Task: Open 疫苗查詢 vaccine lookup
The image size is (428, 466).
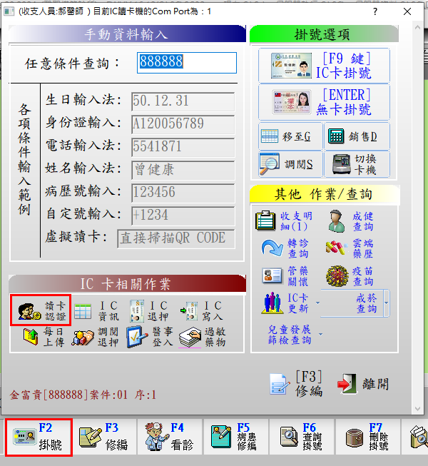Action: point(354,276)
